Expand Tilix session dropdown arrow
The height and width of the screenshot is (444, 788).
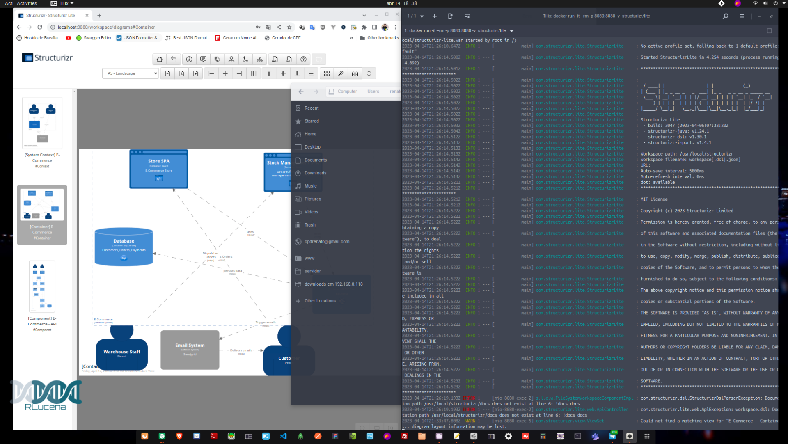pos(422,16)
